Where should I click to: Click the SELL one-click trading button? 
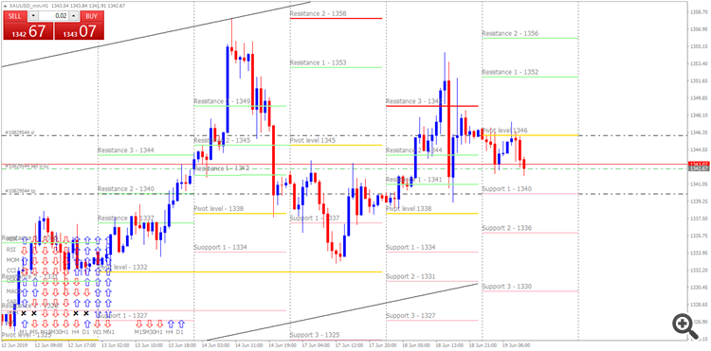point(14,16)
